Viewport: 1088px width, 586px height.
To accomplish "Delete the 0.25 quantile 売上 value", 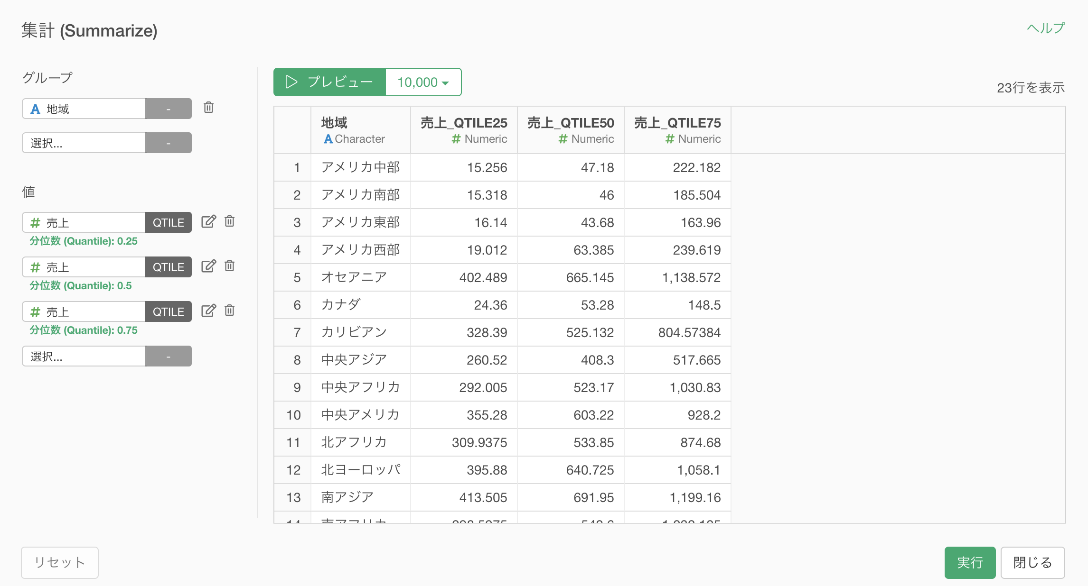I will click(230, 221).
